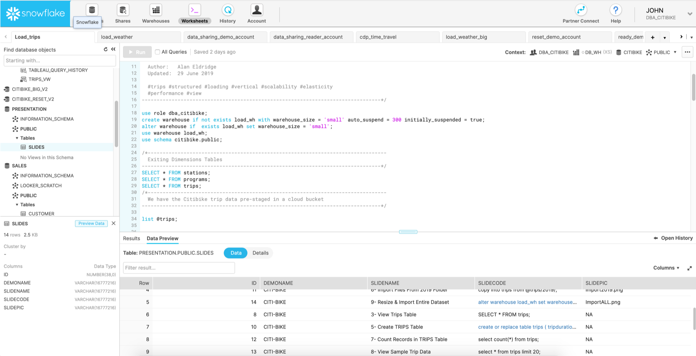Show previous worksheet tabs arrow

[6, 37]
